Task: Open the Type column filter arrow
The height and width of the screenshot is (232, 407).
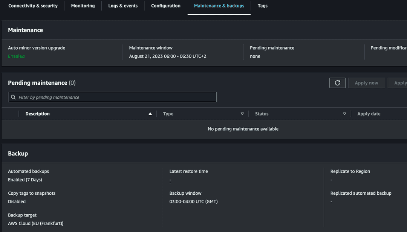Action: (242, 113)
